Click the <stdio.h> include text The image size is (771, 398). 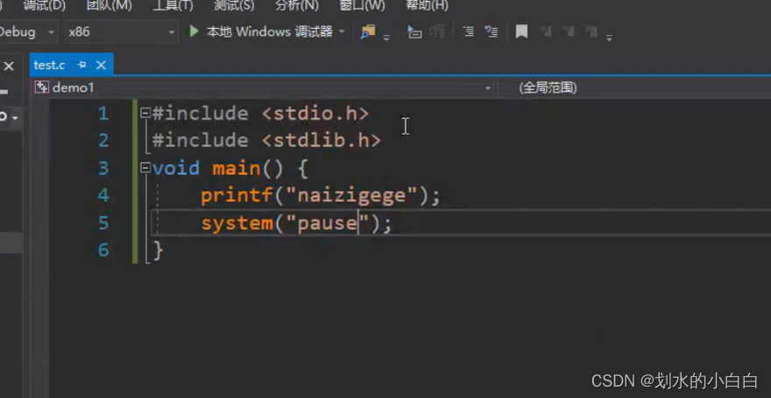pos(315,114)
